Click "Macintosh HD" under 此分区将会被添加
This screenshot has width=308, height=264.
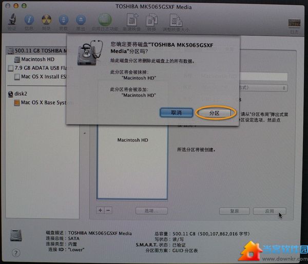pyautogui.click(x=139, y=95)
